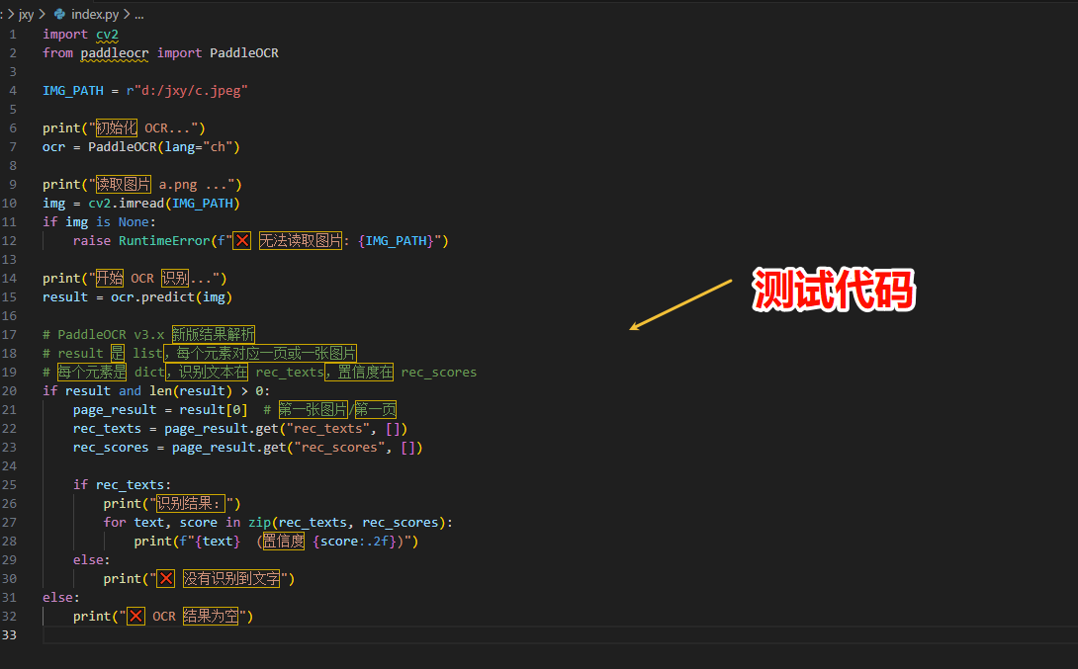The width and height of the screenshot is (1078, 669).
Task: Click the red X emoji on line 30
Action: pyautogui.click(x=166, y=578)
